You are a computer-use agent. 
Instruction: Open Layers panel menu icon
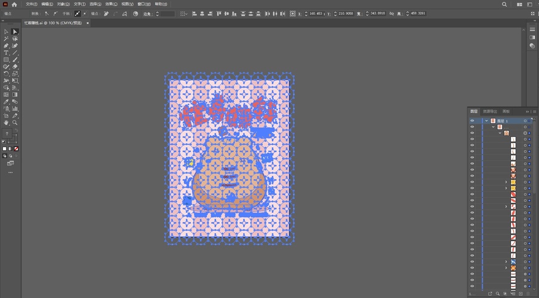pos(534,111)
